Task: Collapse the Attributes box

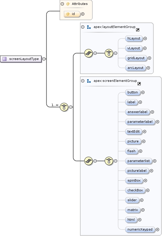Action: pyautogui.click(x=62, y=4)
